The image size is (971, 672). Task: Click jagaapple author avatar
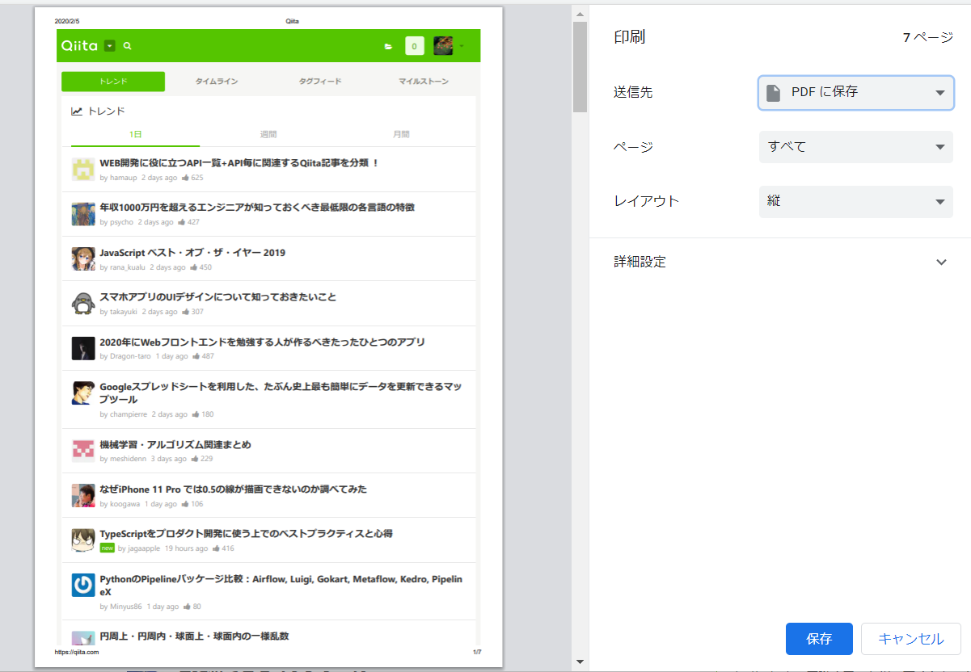tap(83, 540)
